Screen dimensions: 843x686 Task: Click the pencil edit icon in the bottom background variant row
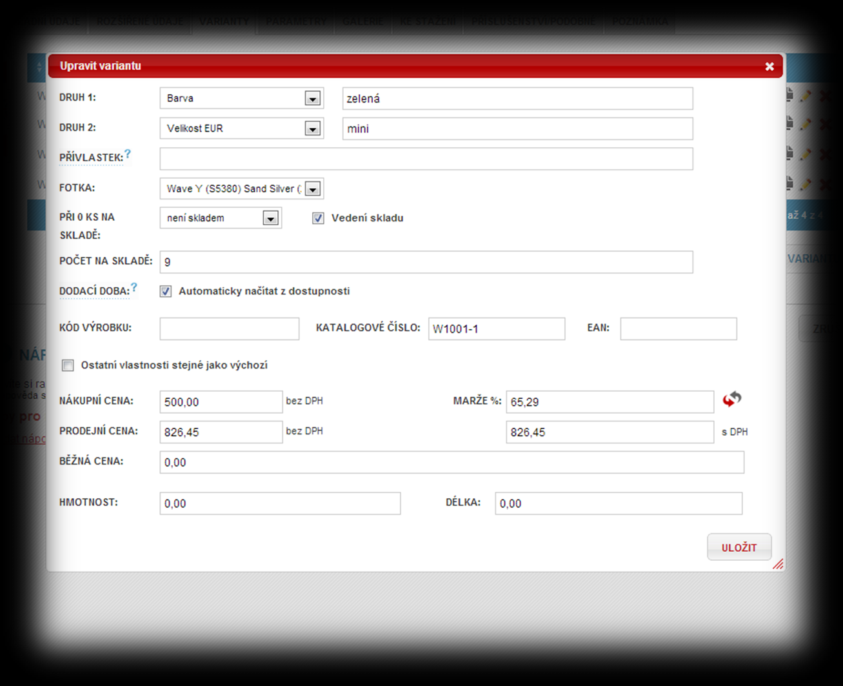tap(806, 185)
